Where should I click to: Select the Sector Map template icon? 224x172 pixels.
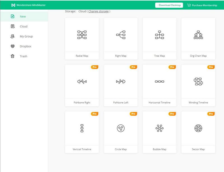point(198,128)
